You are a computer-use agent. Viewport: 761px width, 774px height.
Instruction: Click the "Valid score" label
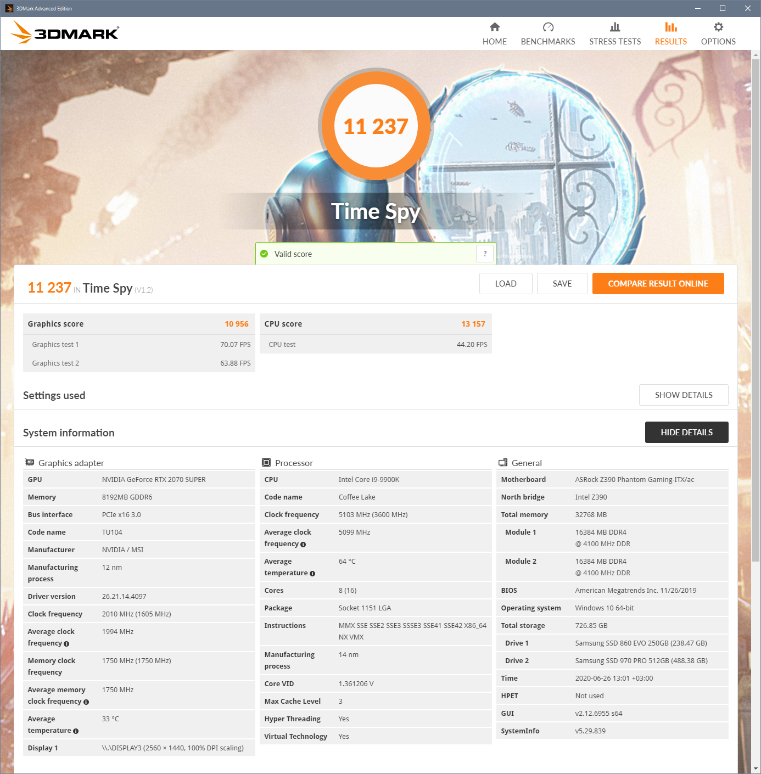point(293,254)
